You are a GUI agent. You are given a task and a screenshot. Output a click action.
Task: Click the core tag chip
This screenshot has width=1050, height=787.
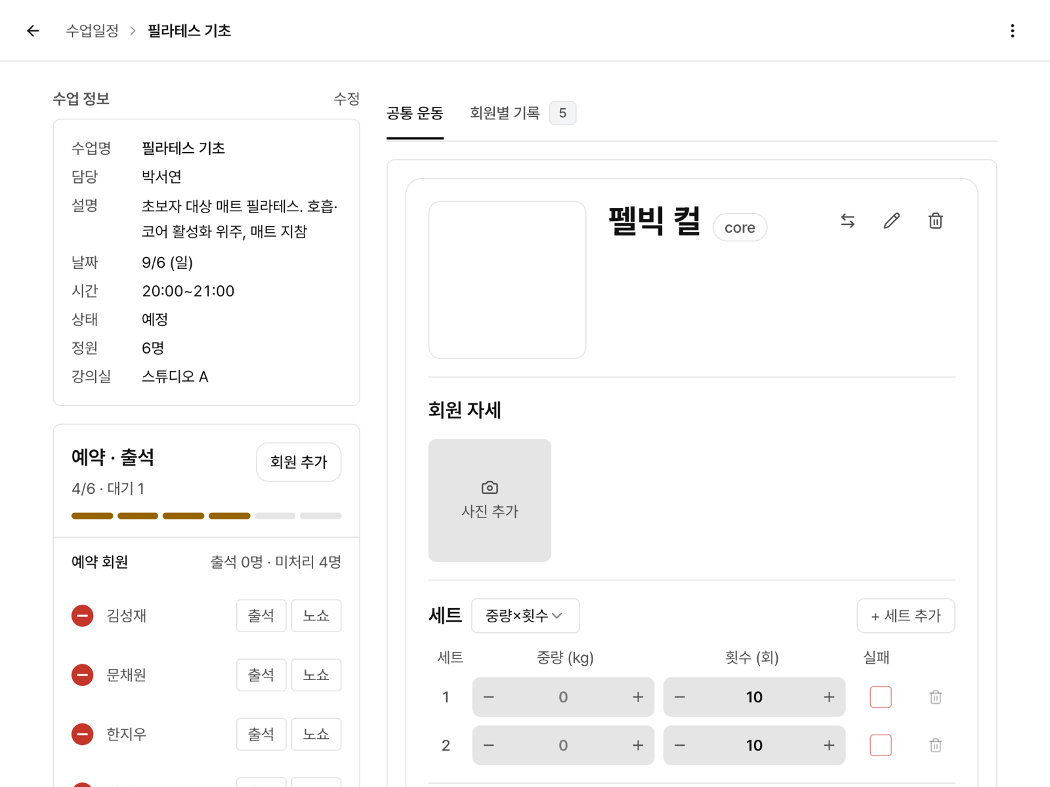[740, 228]
